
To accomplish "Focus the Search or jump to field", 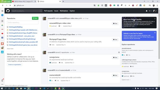I will (27, 11).
